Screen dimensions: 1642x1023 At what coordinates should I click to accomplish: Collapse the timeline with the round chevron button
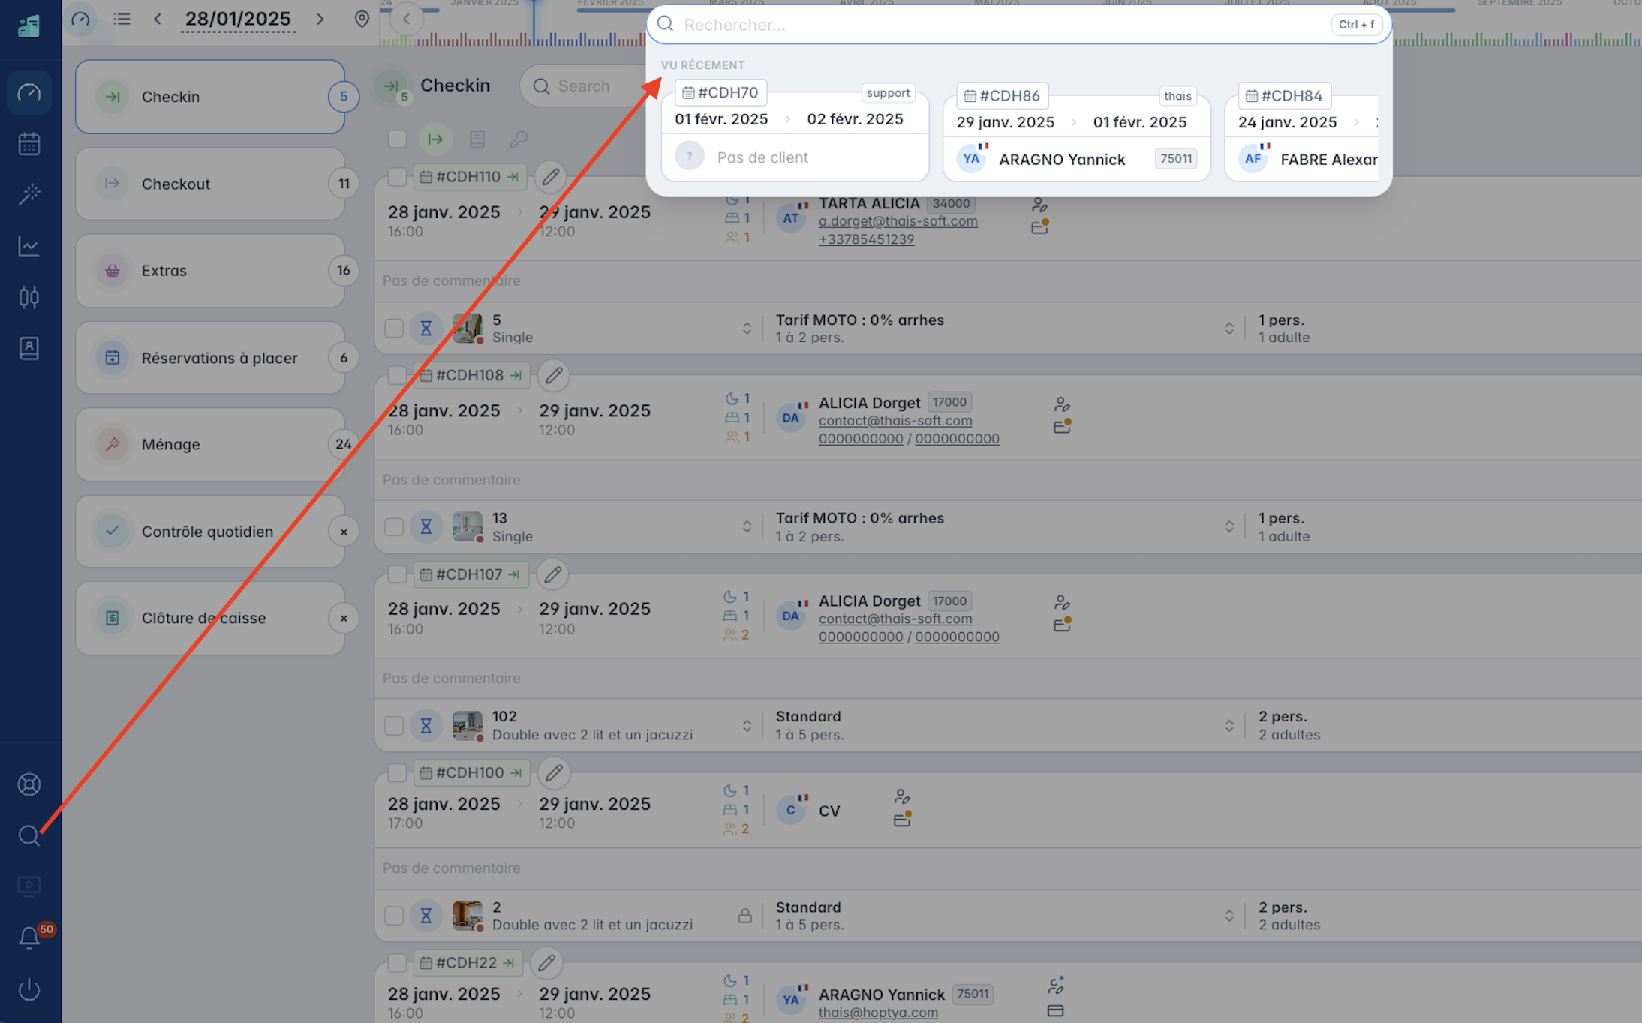406,19
